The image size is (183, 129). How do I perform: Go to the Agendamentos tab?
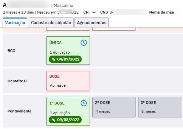click(x=92, y=22)
